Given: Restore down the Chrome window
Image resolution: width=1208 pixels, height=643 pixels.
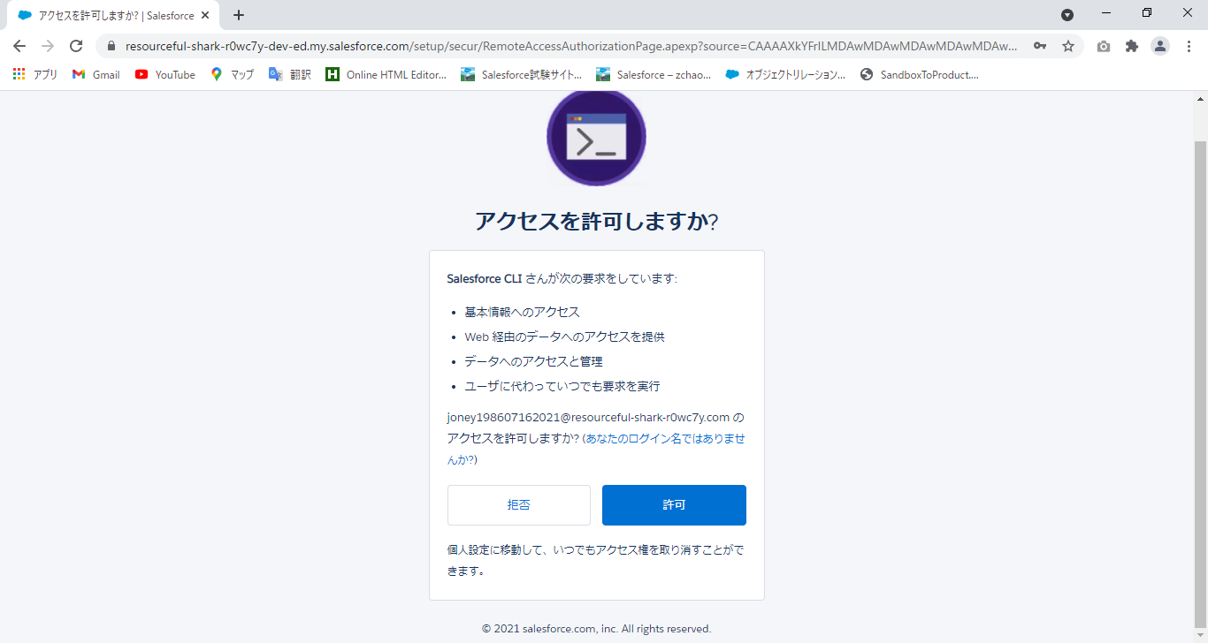Looking at the screenshot, I should tap(1147, 13).
